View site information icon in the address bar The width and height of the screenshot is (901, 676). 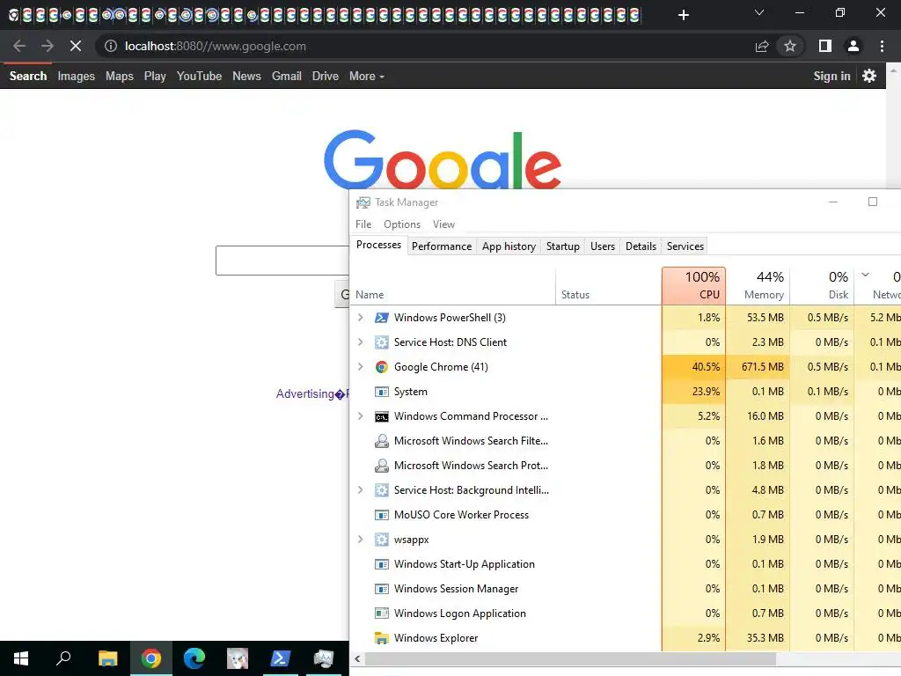[110, 46]
